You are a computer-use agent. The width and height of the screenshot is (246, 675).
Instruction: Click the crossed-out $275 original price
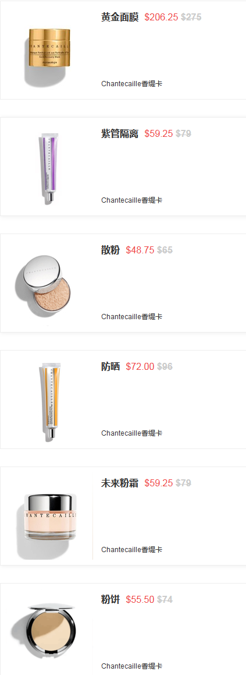pyautogui.click(x=191, y=17)
